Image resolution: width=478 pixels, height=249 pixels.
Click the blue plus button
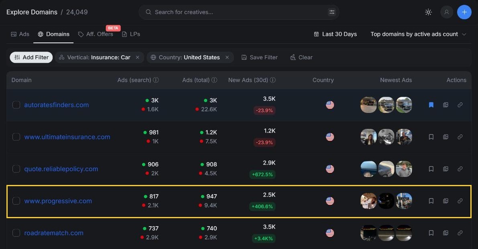click(464, 12)
